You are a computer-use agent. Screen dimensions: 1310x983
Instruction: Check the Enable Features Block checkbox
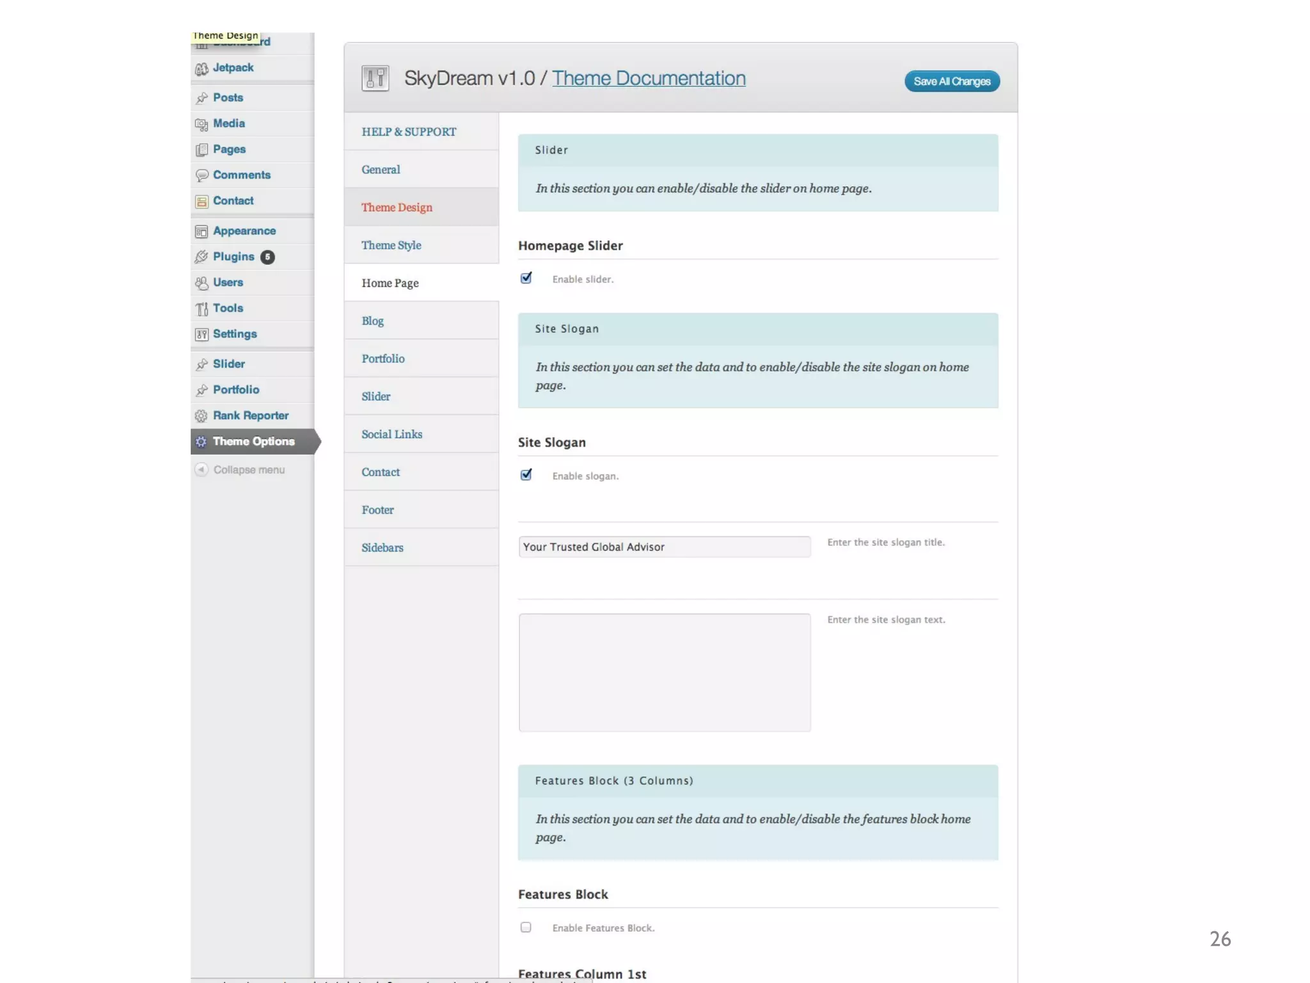[526, 927]
